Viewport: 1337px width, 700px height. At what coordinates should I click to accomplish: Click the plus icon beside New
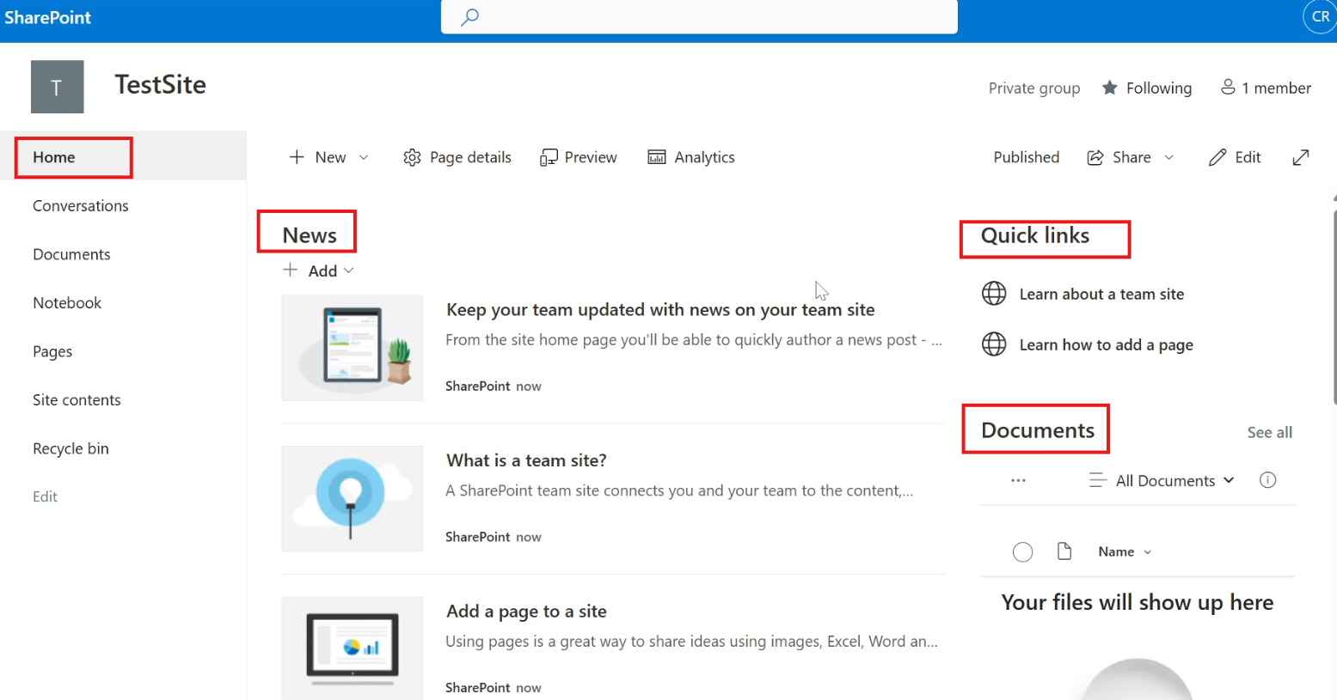pyautogui.click(x=297, y=157)
